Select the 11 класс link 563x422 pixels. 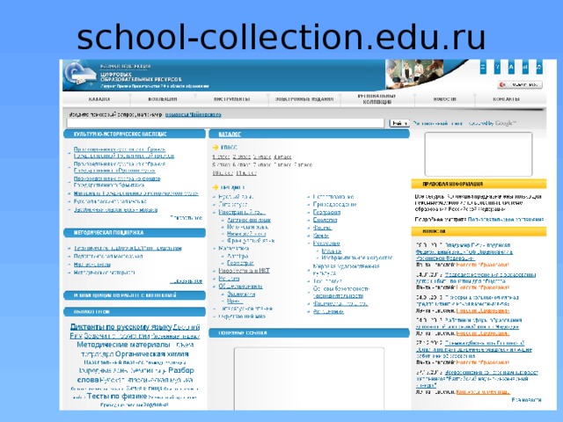(x=246, y=173)
